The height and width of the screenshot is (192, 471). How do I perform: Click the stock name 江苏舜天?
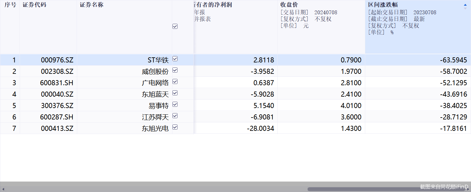pyautogui.click(x=155, y=117)
